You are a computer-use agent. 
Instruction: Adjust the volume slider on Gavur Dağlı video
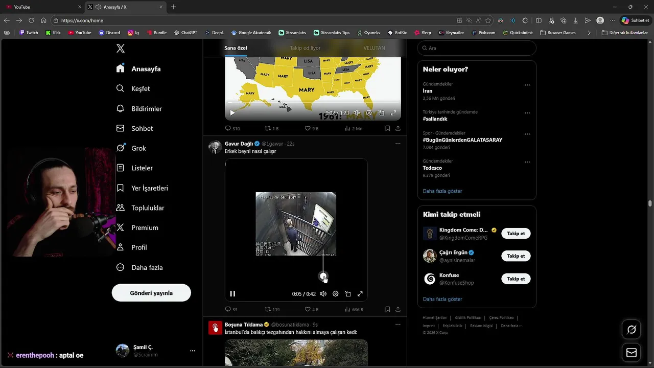(x=323, y=277)
